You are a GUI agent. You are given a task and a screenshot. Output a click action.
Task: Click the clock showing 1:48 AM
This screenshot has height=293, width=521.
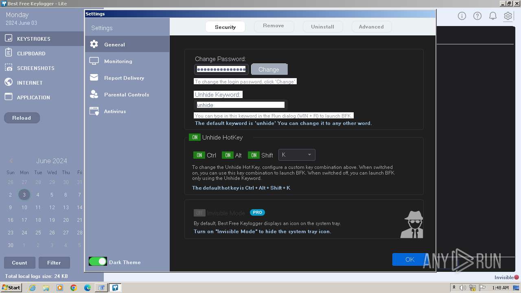pos(500,288)
